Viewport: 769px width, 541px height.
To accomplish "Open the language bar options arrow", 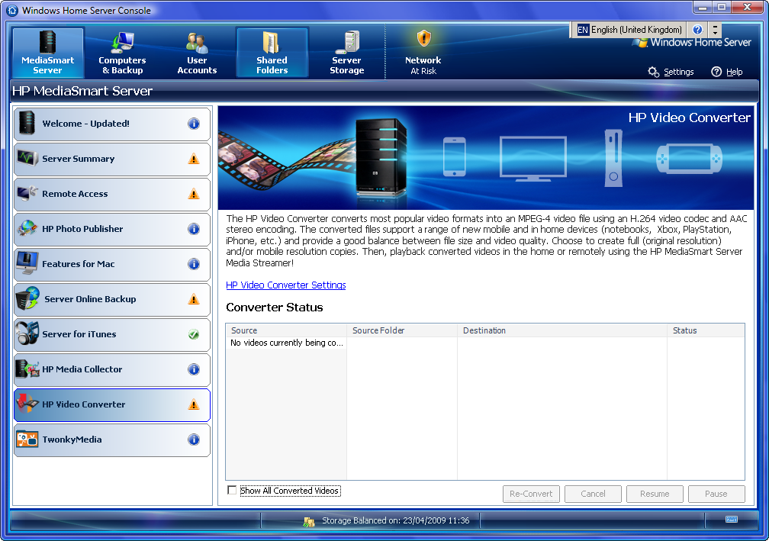I will [715, 30].
